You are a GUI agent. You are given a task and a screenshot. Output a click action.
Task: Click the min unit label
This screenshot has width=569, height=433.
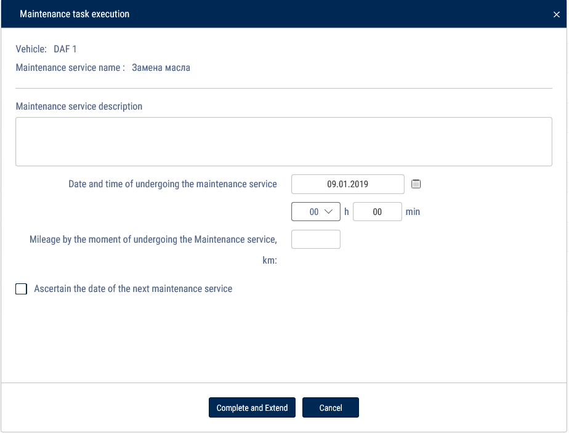click(413, 212)
